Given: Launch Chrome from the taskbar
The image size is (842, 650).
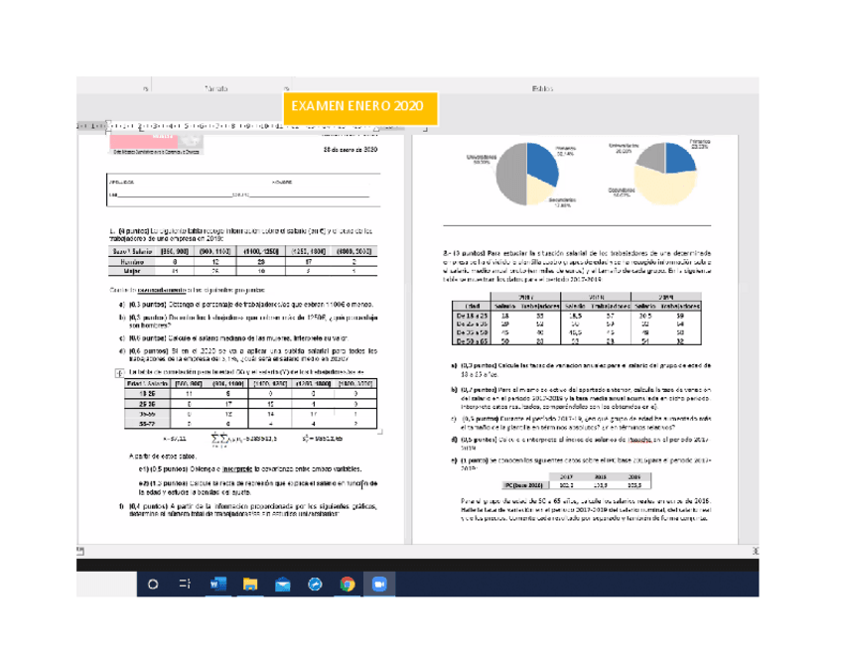Looking at the screenshot, I should (347, 585).
